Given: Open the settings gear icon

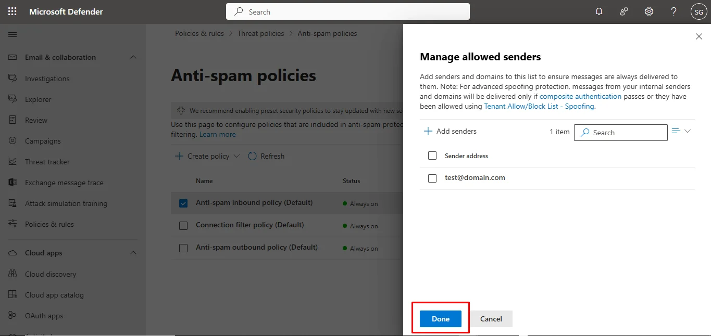Looking at the screenshot, I should (x=649, y=11).
